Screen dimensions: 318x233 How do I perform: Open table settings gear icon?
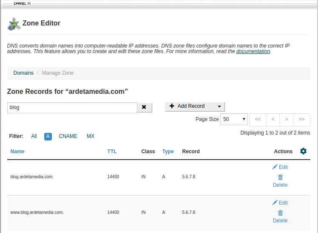coord(303,151)
